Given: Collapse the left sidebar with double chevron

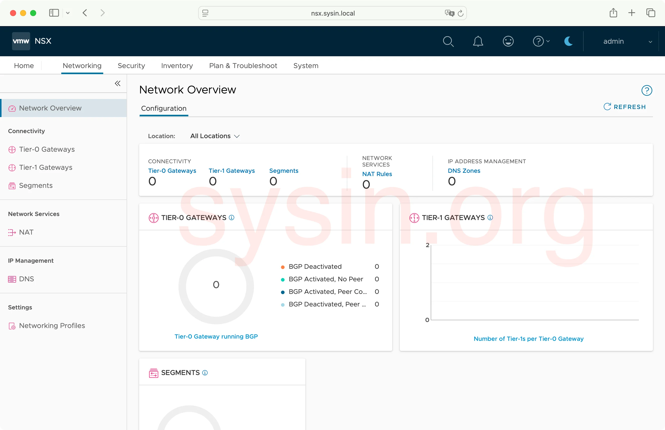Looking at the screenshot, I should coord(118,83).
